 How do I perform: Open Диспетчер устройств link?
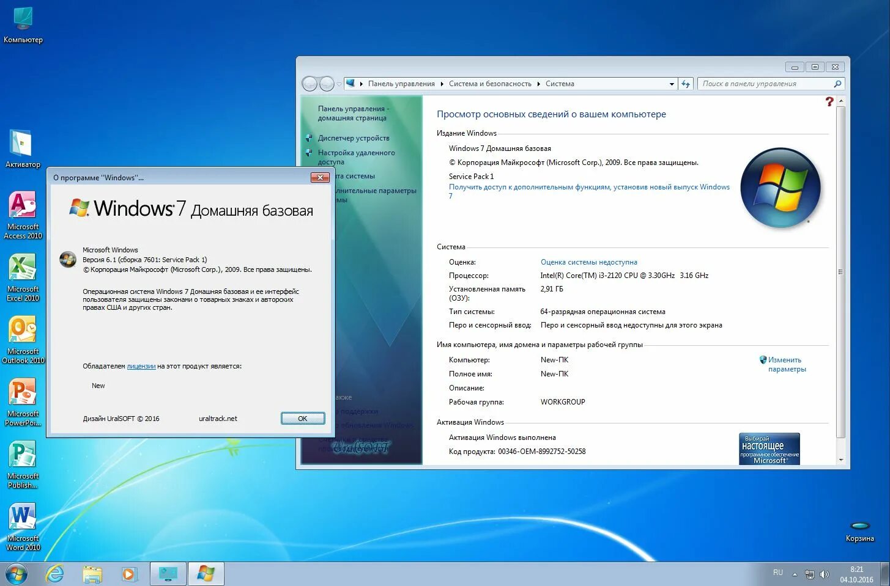[x=354, y=138]
